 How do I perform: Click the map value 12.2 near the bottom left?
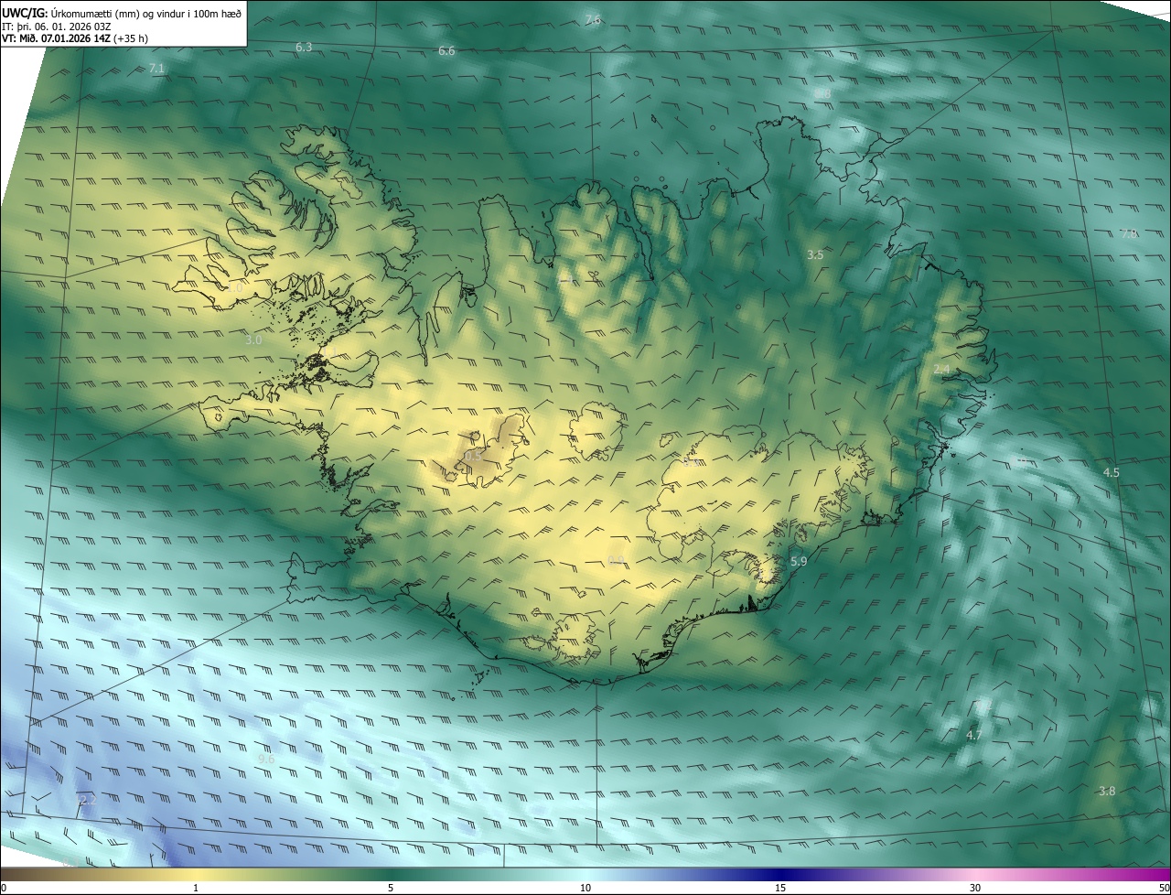click(86, 800)
